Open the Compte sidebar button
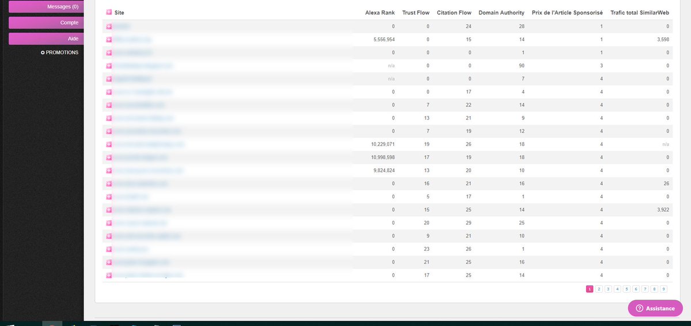This screenshot has height=326, width=691. click(x=45, y=22)
